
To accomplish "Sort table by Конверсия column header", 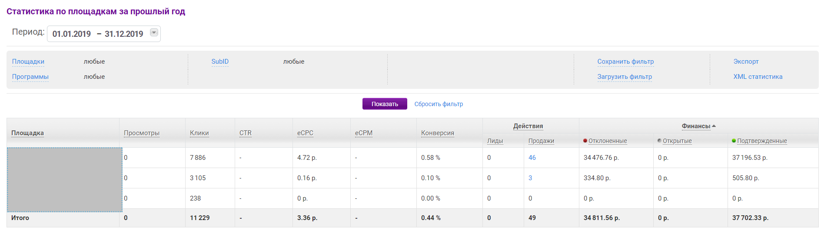I will [438, 133].
